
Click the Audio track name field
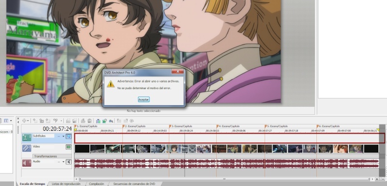coord(44,161)
